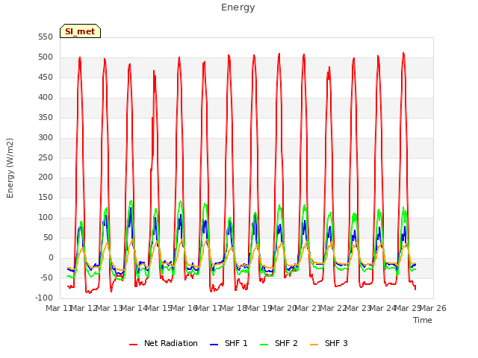Screen dimensions: 478x358
Task: Click the 450 y-axis tick label
Action: point(46,78)
